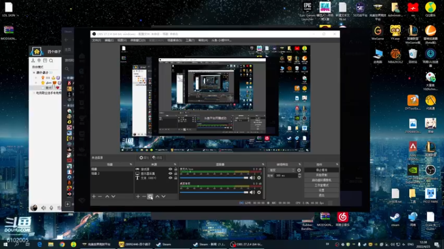The image size is (444, 249).
Task: Add a new source in OBS Sources panel
Action: (x=138, y=196)
